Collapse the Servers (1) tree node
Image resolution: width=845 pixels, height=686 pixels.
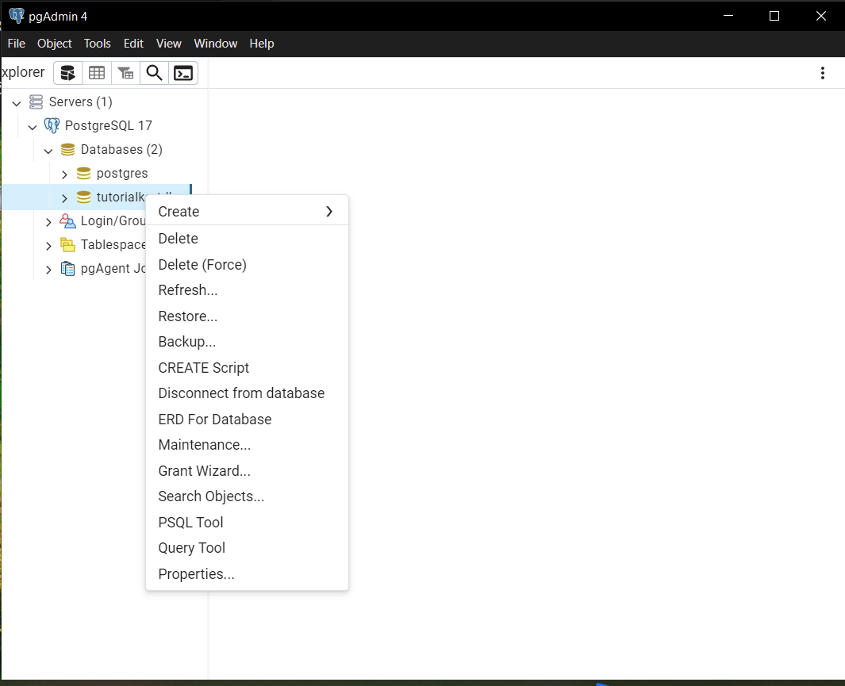[x=17, y=102]
